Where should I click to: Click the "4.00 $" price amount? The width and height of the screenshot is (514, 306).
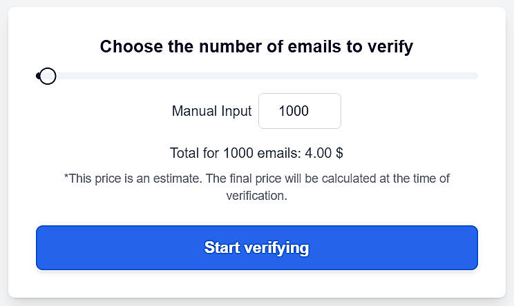pos(324,153)
